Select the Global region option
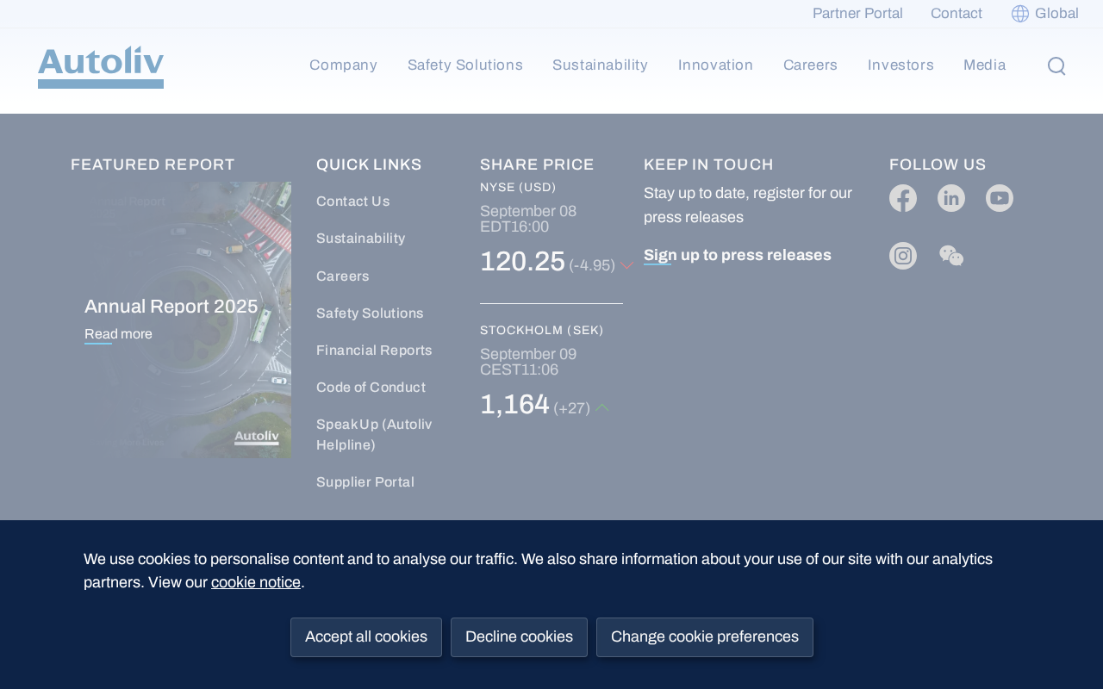 [1044, 14]
